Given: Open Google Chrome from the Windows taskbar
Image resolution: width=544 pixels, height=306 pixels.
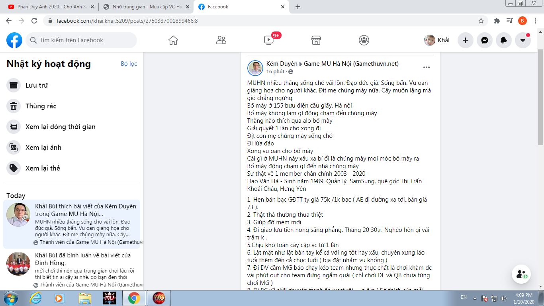Looking at the screenshot, I should (x=134, y=298).
